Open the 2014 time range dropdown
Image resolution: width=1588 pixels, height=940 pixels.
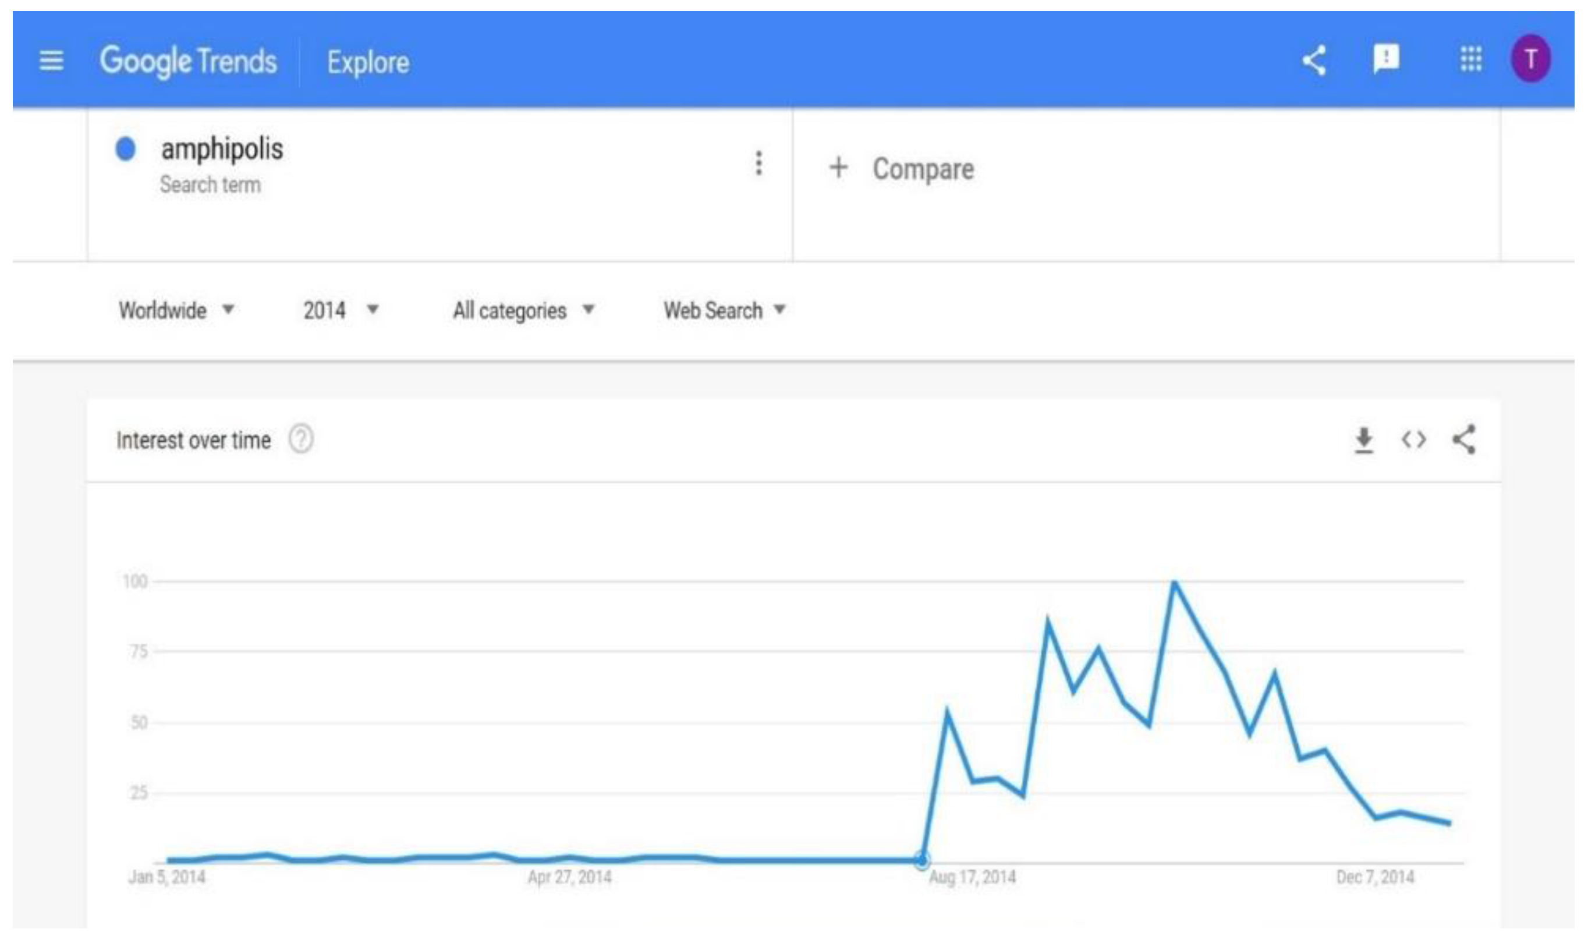pos(341,310)
